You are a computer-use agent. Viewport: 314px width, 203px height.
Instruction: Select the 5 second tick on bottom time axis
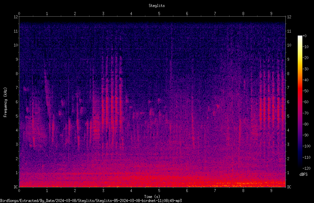tap(159, 190)
